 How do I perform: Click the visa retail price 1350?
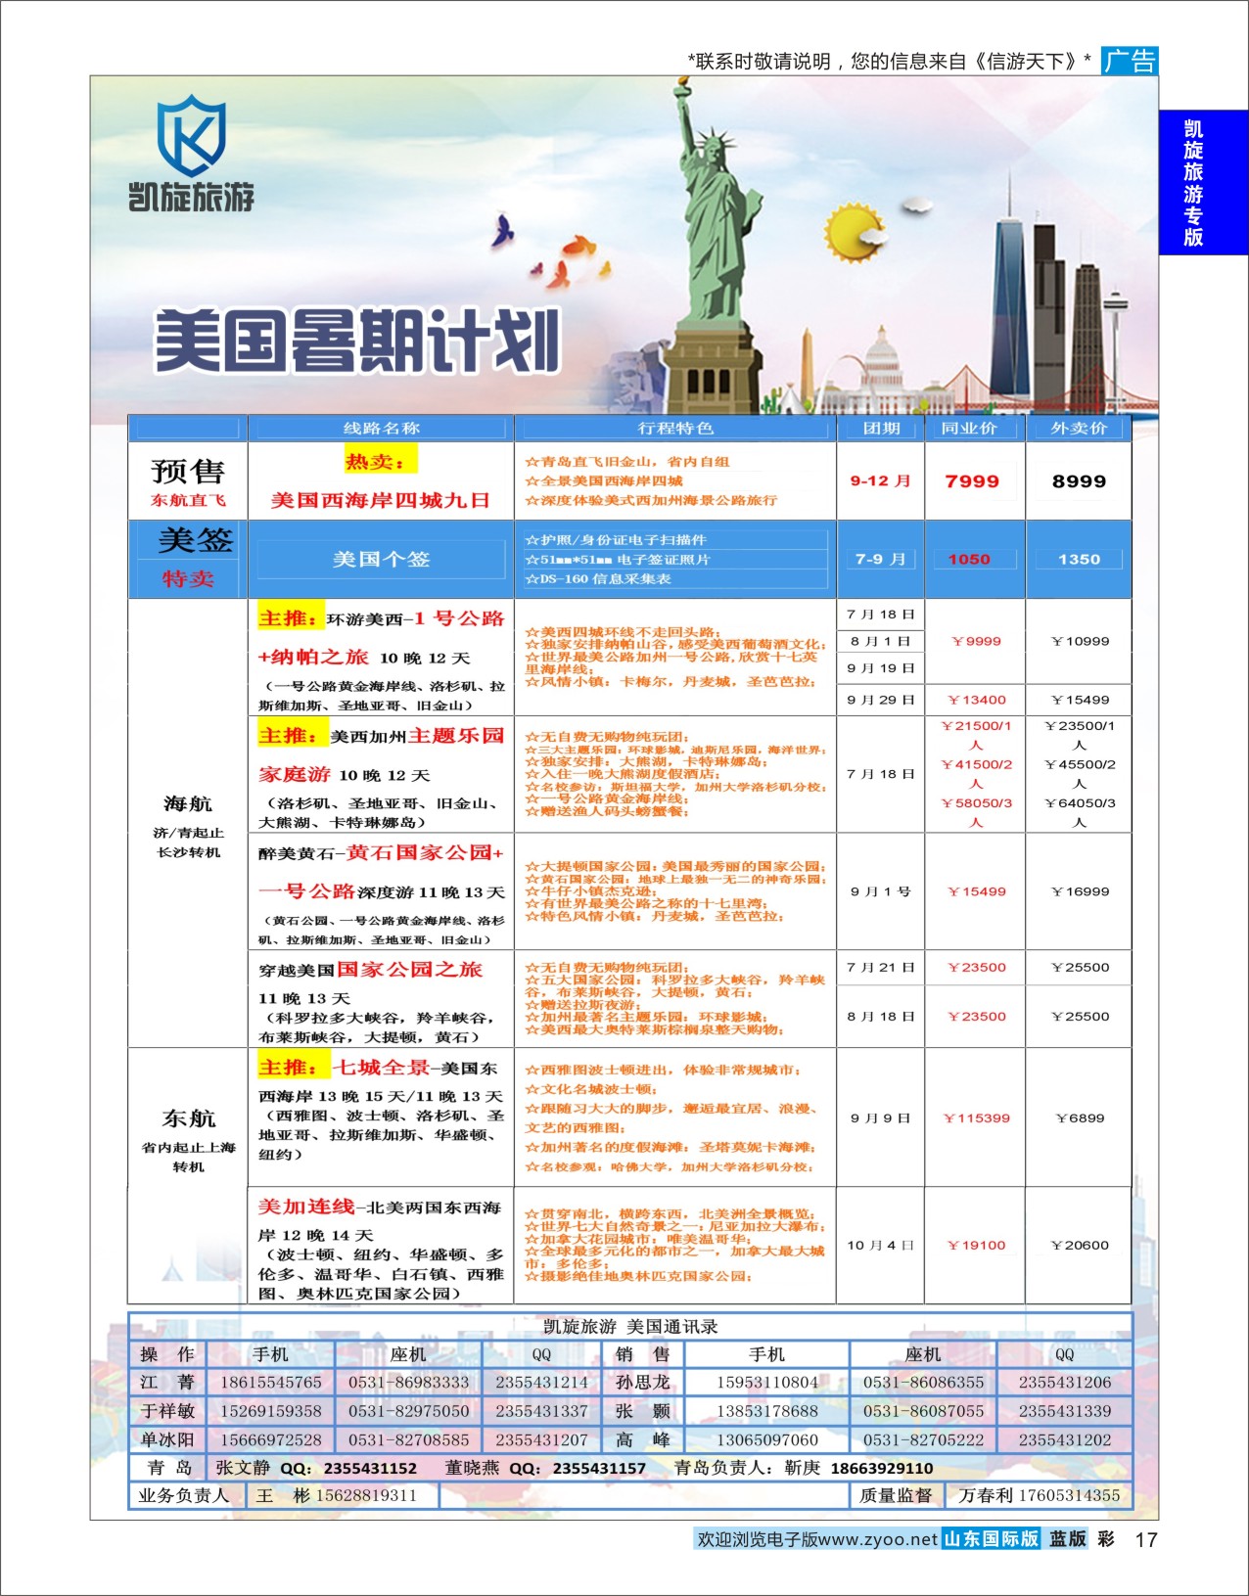click(1079, 559)
